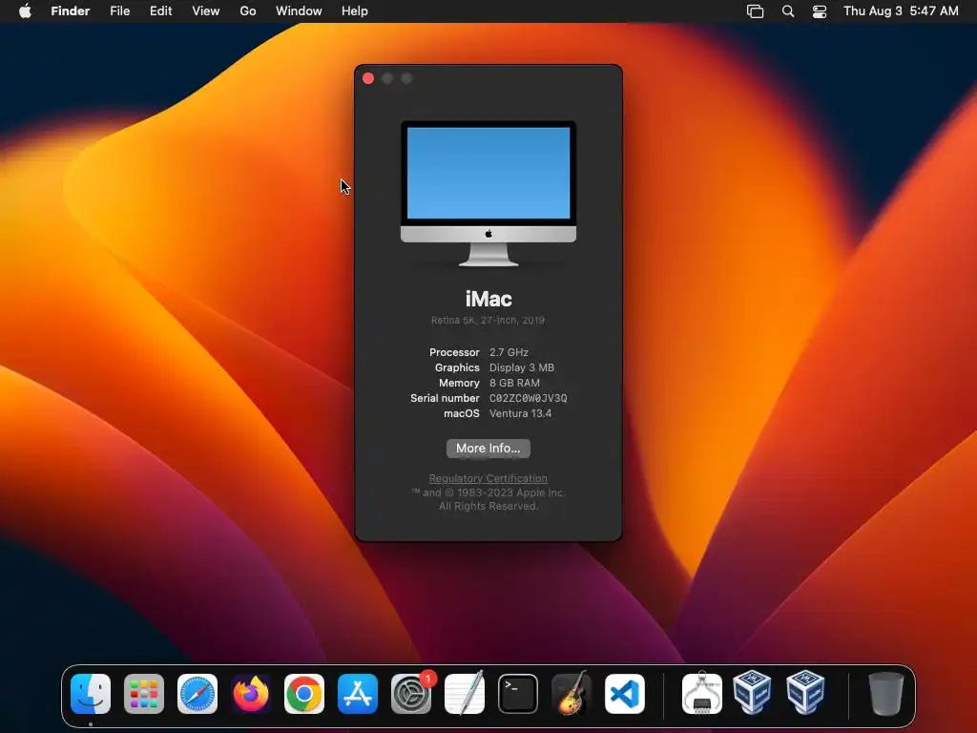Click the iMac title text
Viewport: 977px width, 733px height.
[x=488, y=299]
